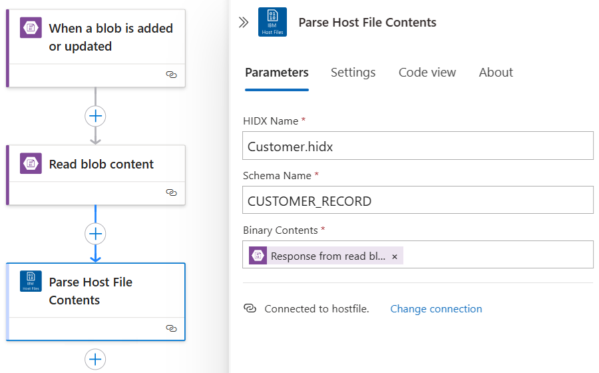Click the Read blob content action icon

tap(31, 164)
